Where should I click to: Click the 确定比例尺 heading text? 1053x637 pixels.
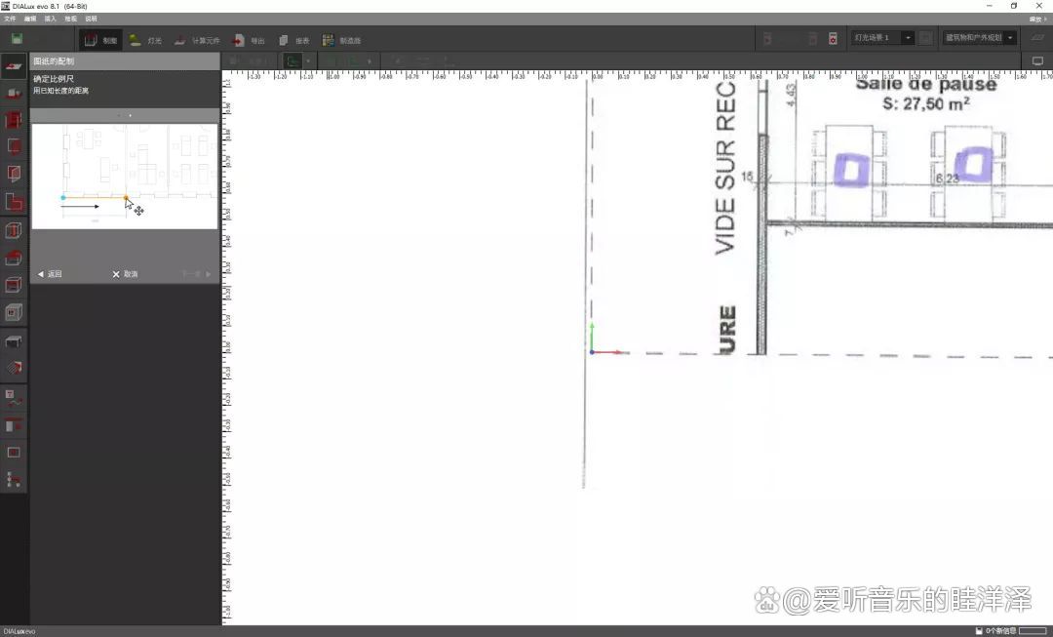54,79
